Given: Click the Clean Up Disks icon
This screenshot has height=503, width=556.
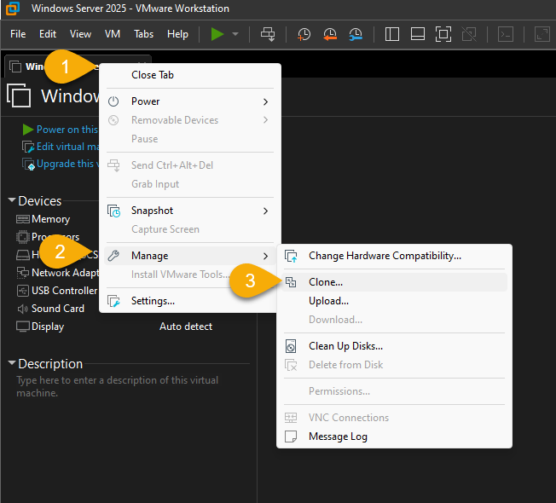Looking at the screenshot, I should click(x=291, y=346).
